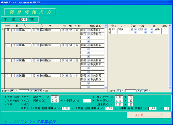Viewport: 173px width, 125px height.
Task: Open teacher 1047 dropdown in split 03 row
Action: click(x=89, y=60)
